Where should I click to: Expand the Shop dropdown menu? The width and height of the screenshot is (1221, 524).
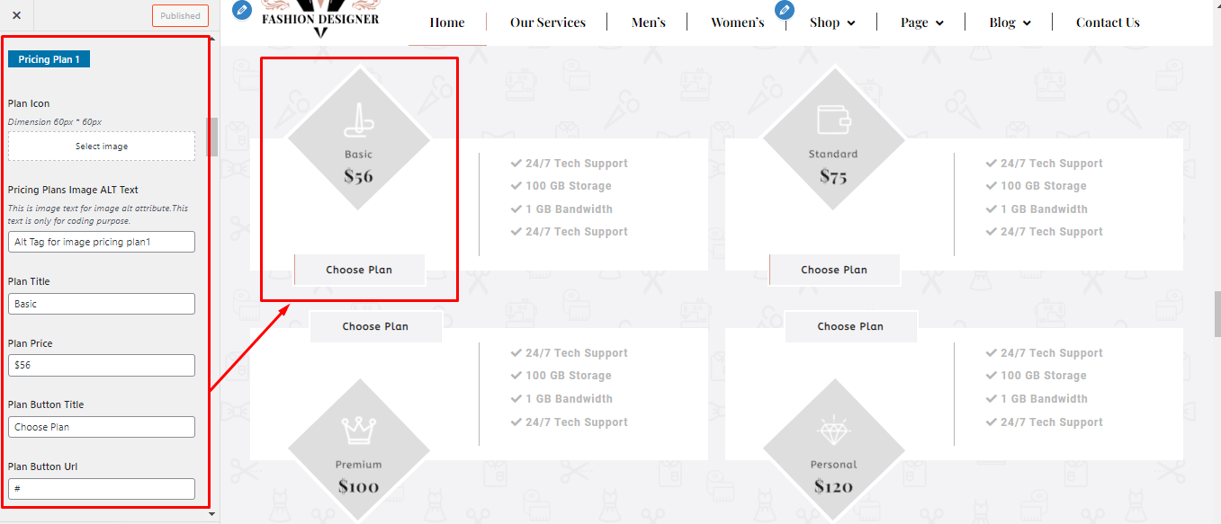831,22
